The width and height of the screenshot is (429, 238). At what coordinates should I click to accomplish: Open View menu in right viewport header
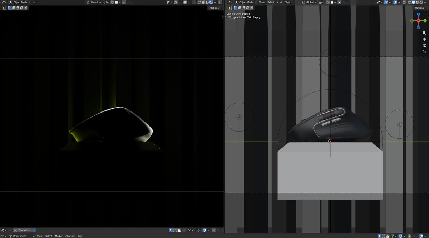(x=262, y=2)
